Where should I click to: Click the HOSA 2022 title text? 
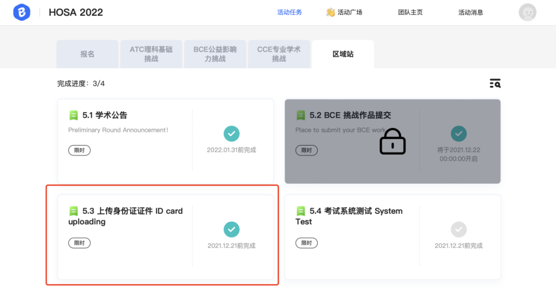click(x=76, y=12)
